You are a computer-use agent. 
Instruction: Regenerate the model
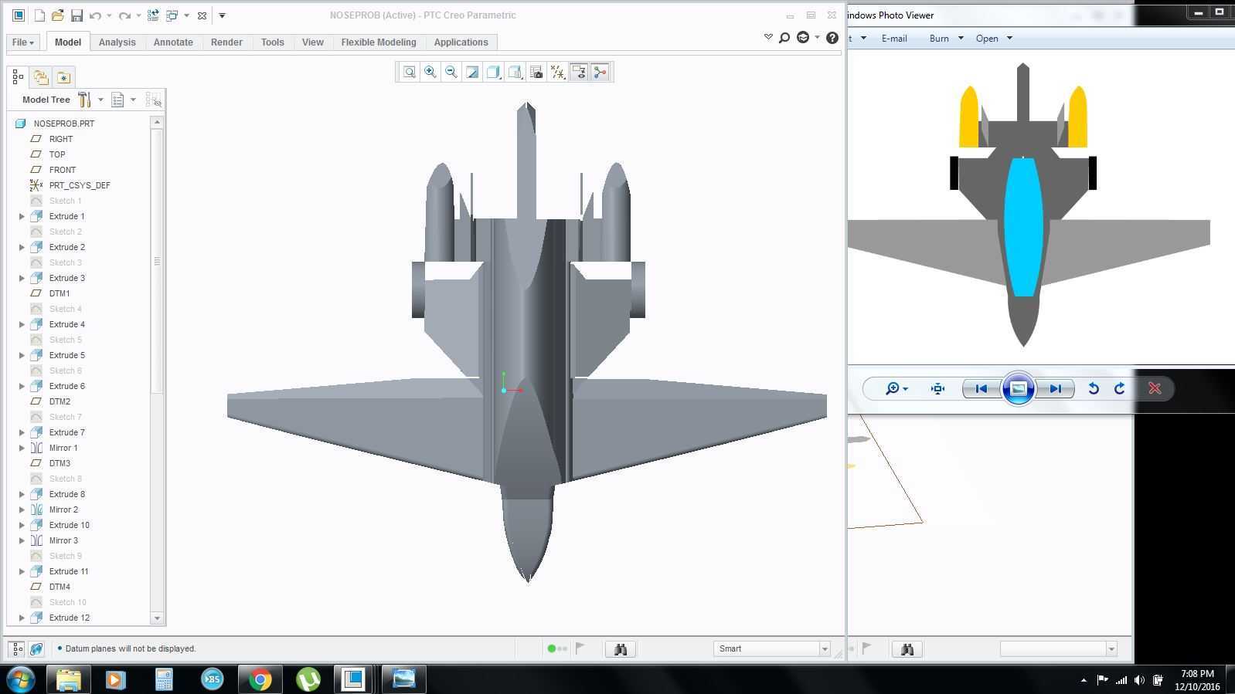pos(153,15)
